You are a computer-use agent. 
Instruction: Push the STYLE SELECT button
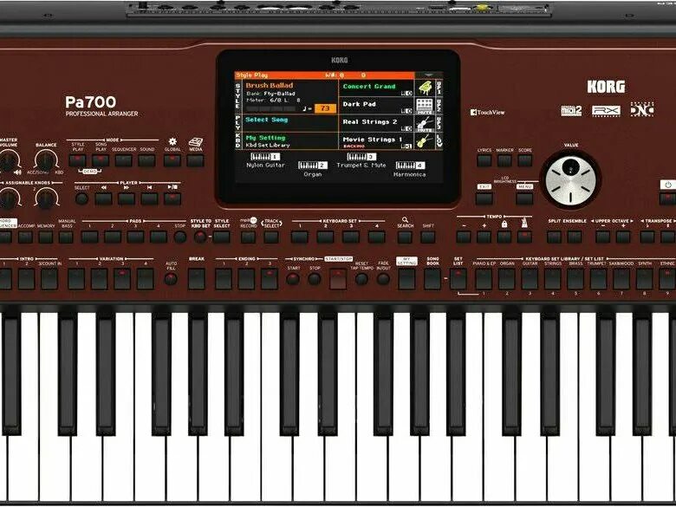(x=221, y=237)
